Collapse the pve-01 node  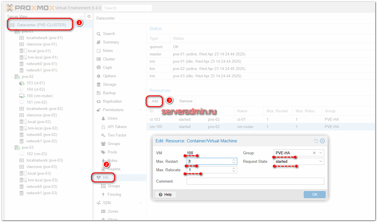click(13, 31)
